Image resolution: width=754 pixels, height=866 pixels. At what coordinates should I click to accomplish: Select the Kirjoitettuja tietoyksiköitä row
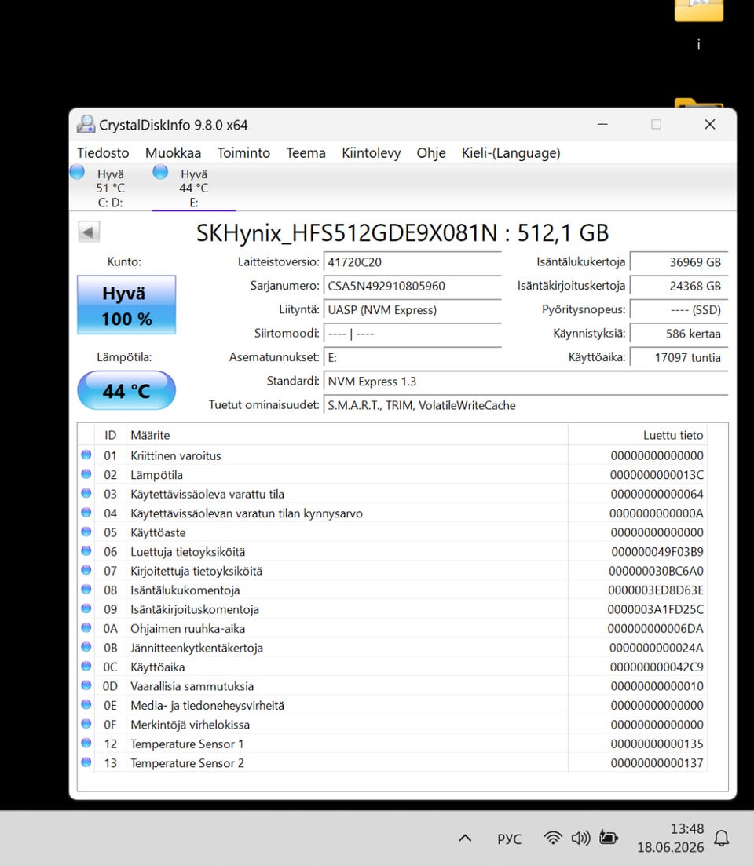(392, 571)
